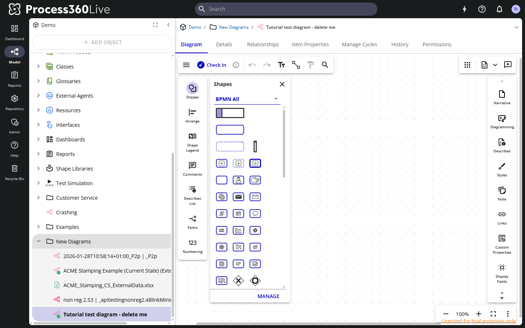
Task: Click the Redo arrow in toolbar
Action: (x=267, y=65)
